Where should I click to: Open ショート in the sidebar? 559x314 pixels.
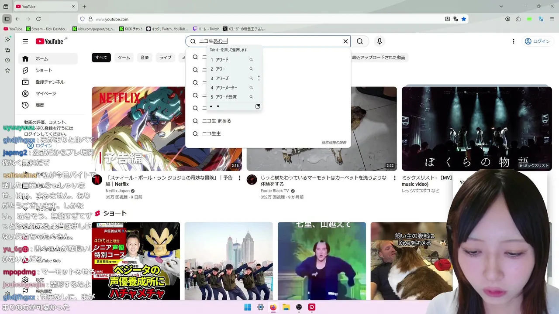[48, 70]
